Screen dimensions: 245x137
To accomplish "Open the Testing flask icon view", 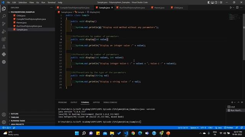I will point(4,46).
